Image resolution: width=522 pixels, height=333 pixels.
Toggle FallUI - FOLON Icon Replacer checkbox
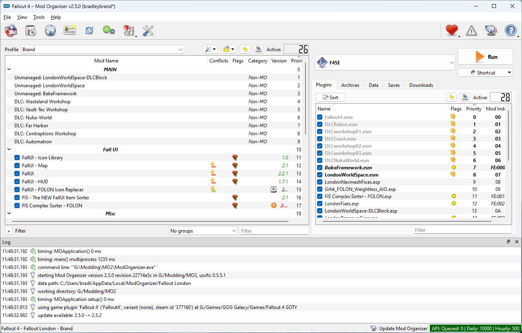(x=17, y=190)
